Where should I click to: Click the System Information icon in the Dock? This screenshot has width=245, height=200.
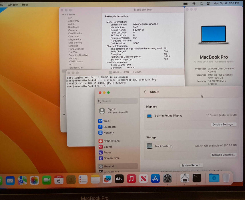pyautogui.click(x=185, y=178)
